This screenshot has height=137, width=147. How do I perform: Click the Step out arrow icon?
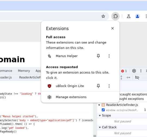(121, 77)
